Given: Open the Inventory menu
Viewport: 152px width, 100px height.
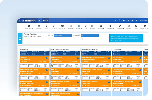Looking at the screenshot, I should [x=101, y=27].
